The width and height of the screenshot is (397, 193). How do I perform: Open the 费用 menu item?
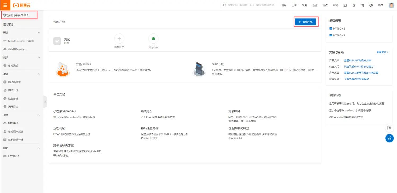[x=284, y=5]
